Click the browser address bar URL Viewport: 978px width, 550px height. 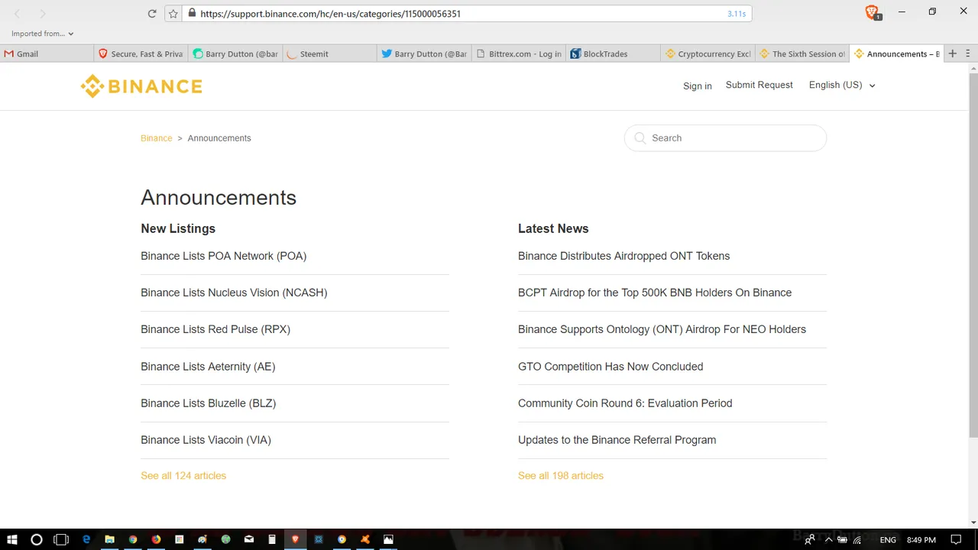(330, 14)
